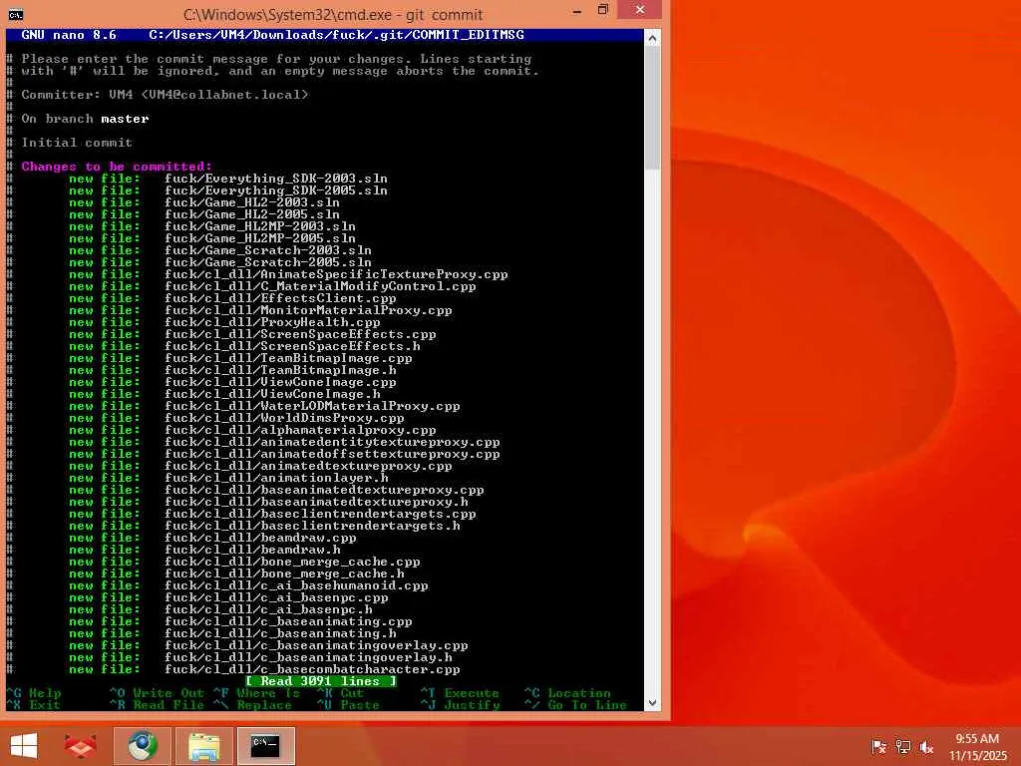The image size is (1021, 766).
Task: Click the ^O Write Out shortcut label
Action: 157,693
